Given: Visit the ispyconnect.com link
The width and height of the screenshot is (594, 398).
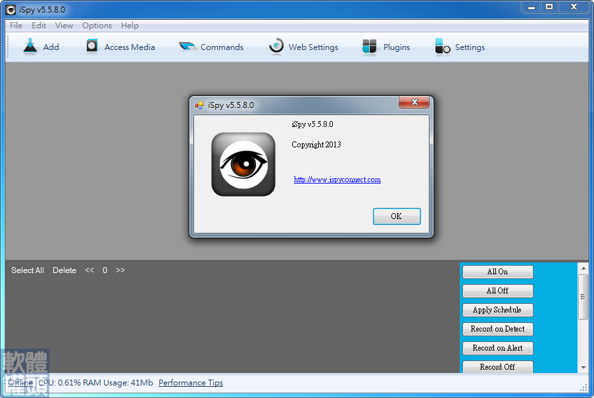Looking at the screenshot, I should coord(337,179).
